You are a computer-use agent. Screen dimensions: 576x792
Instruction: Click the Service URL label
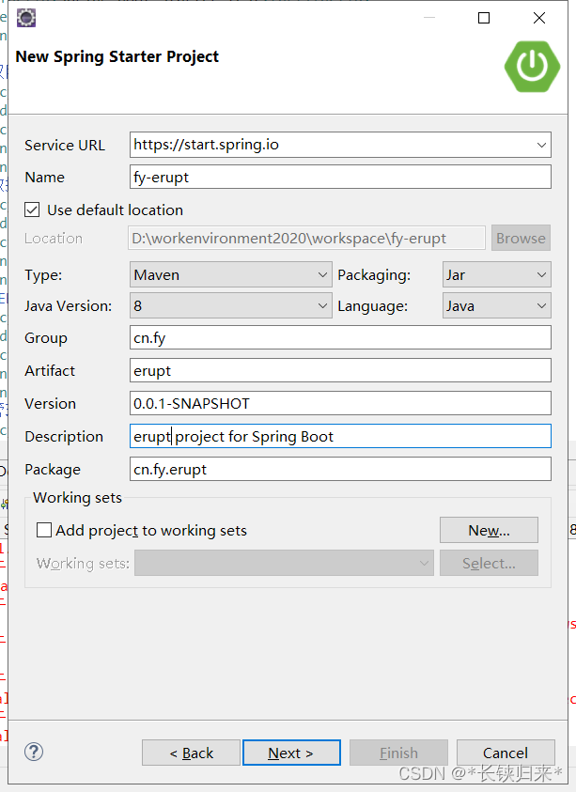click(65, 146)
